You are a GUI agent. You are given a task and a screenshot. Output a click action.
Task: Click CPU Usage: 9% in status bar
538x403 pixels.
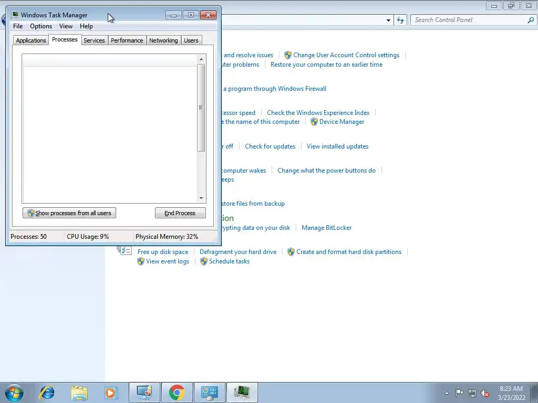(88, 237)
